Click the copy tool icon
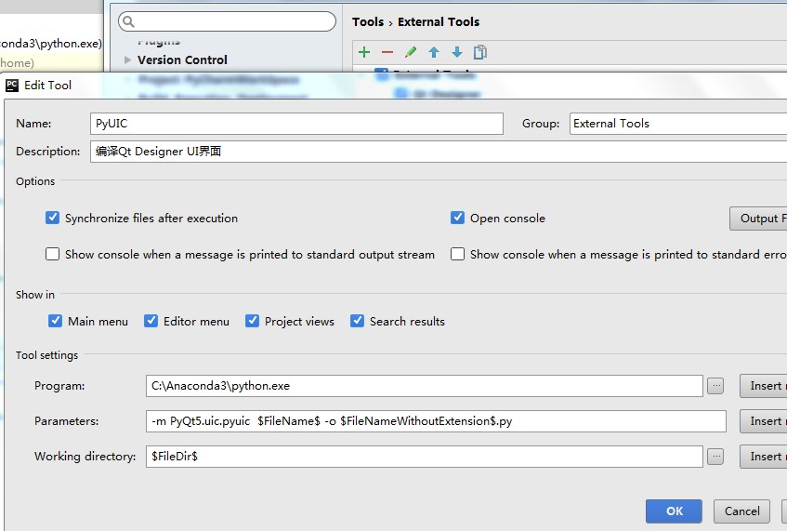 coord(479,52)
